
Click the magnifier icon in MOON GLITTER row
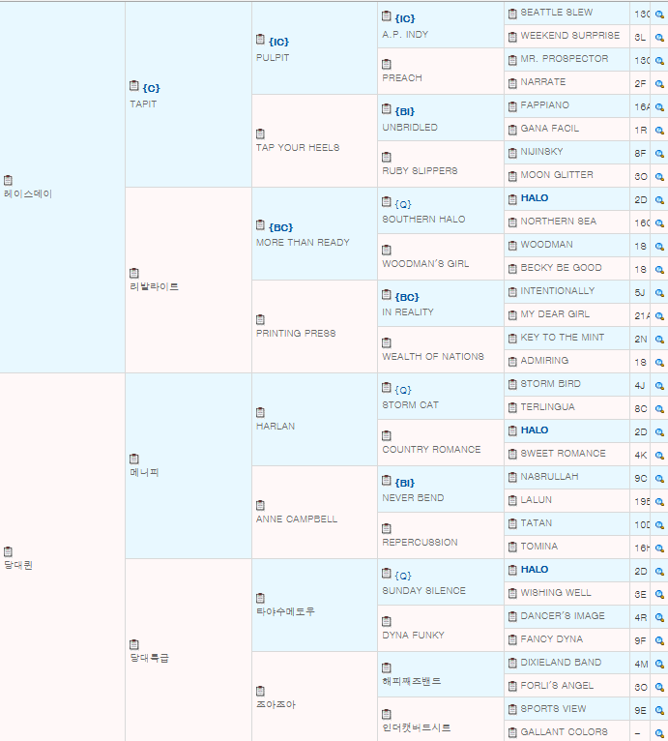(659, 176)
